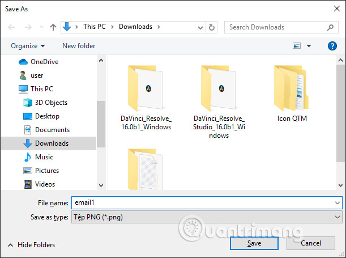Click the navigation pane scroll down arrow
346x258 pixels.
click(101, 185)
